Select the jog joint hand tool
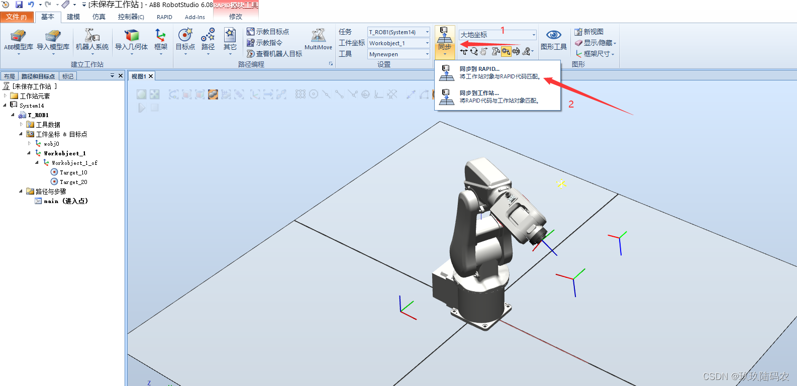 click(x=484, y=51)
